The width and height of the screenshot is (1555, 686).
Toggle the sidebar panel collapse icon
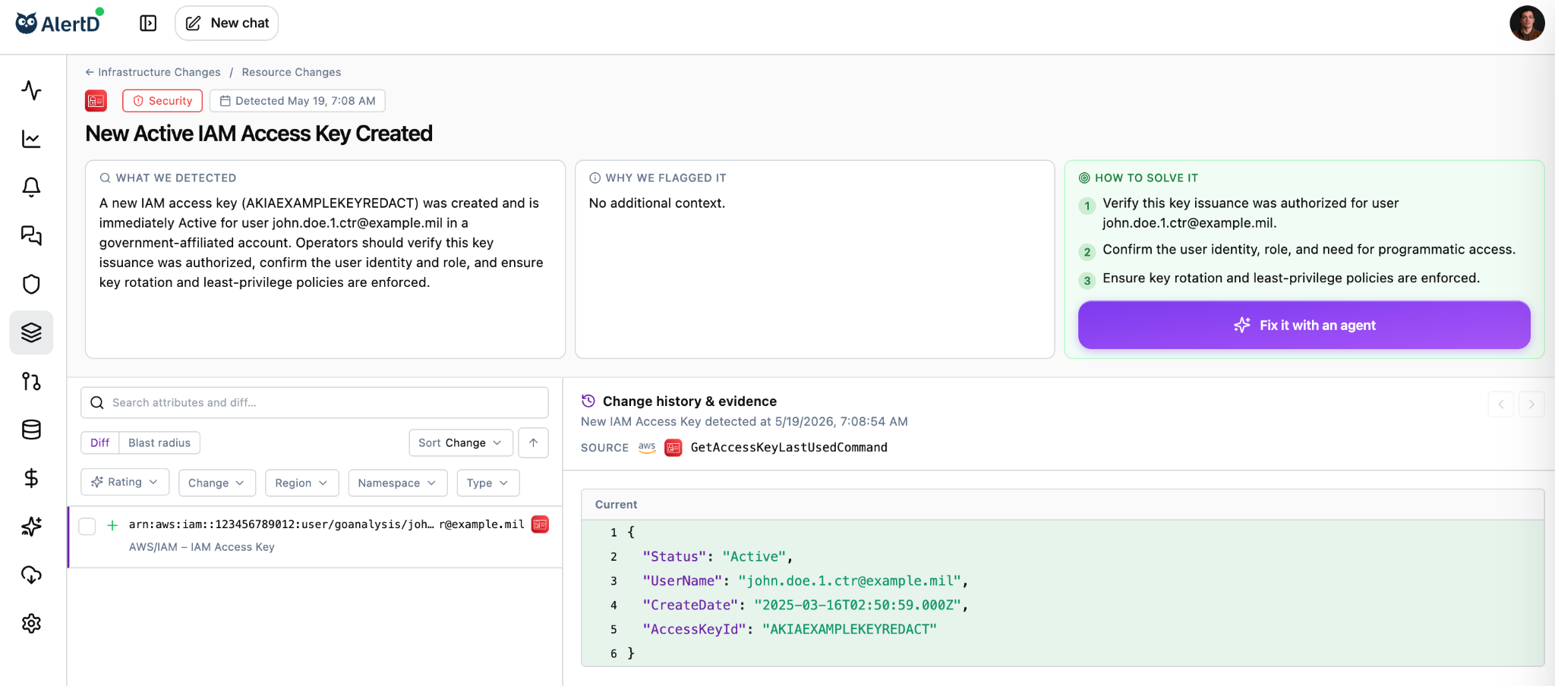pyautogui.click(x=148, y=24)
